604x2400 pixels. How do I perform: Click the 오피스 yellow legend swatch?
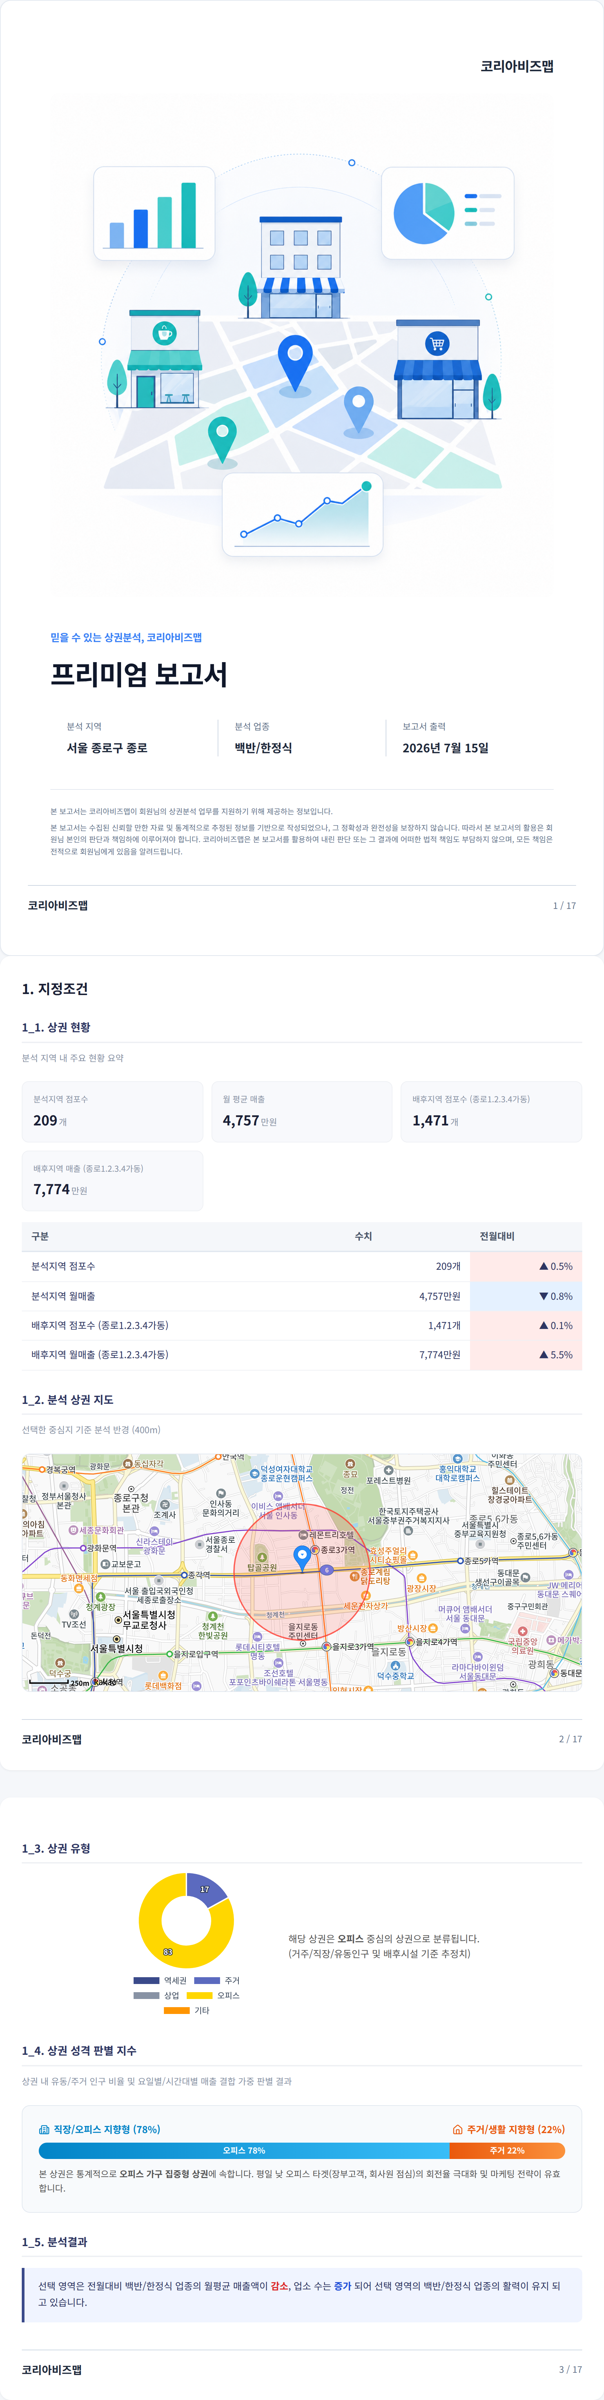click(199, 1996)
